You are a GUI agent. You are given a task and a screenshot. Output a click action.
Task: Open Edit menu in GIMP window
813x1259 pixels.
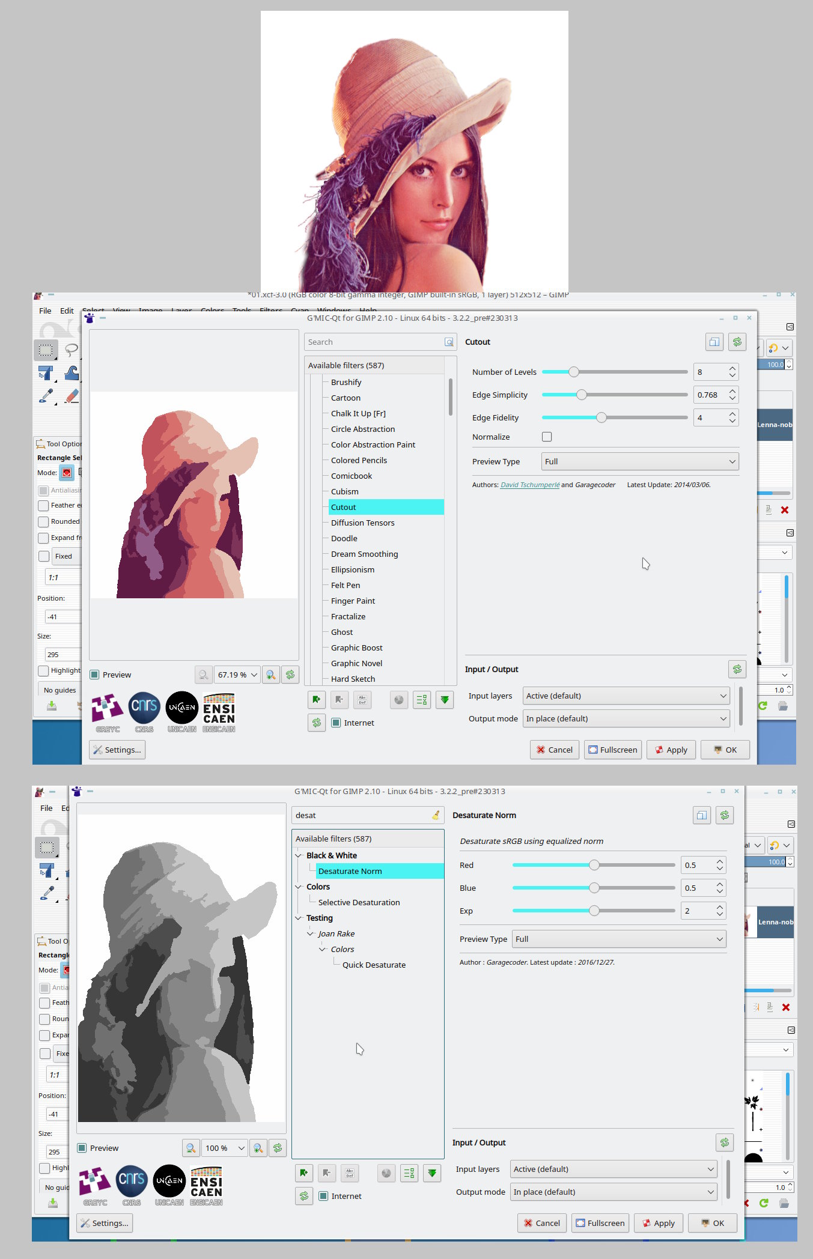tap(67, 311)
